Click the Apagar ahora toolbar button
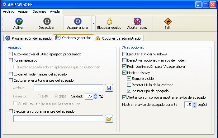 click(x=78, y=24)
